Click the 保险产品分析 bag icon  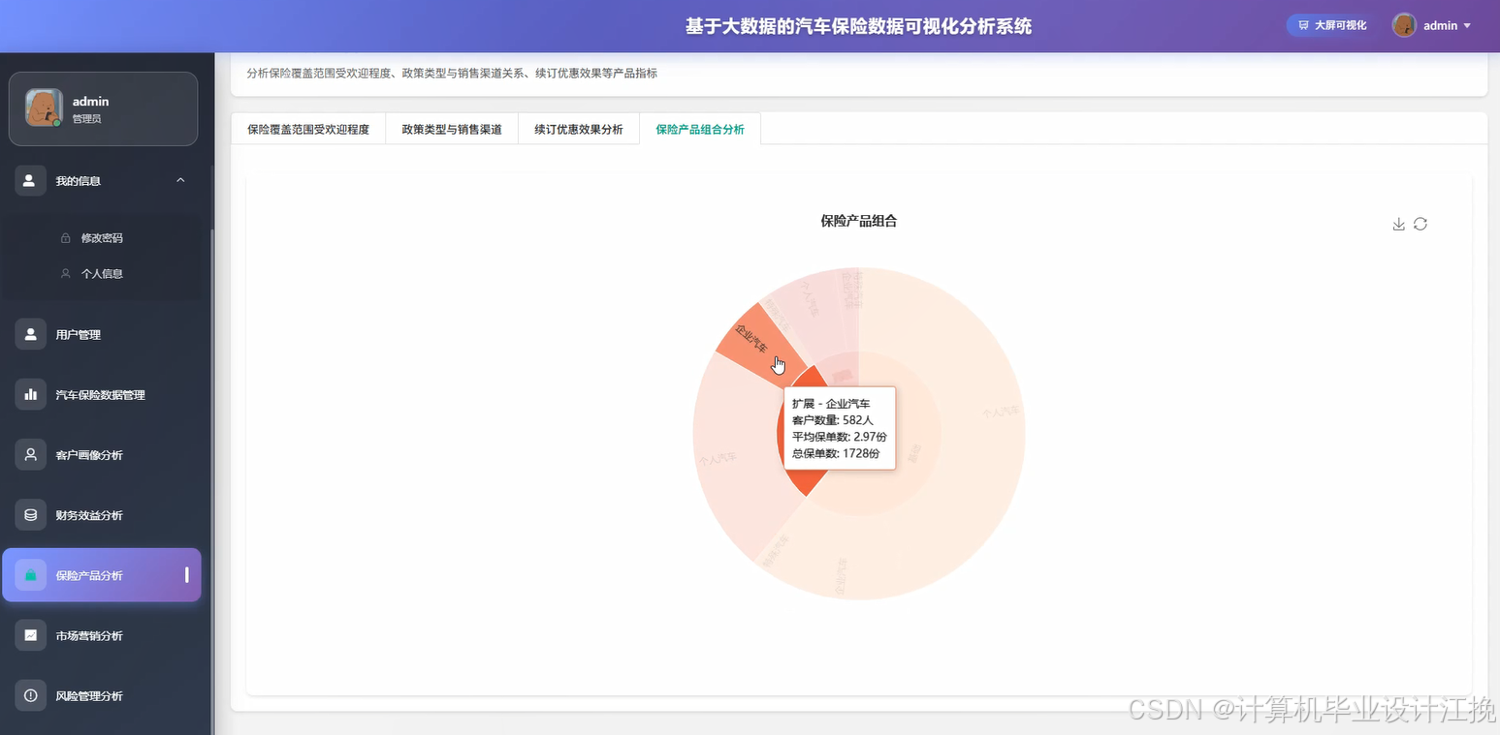pos(30,575)
